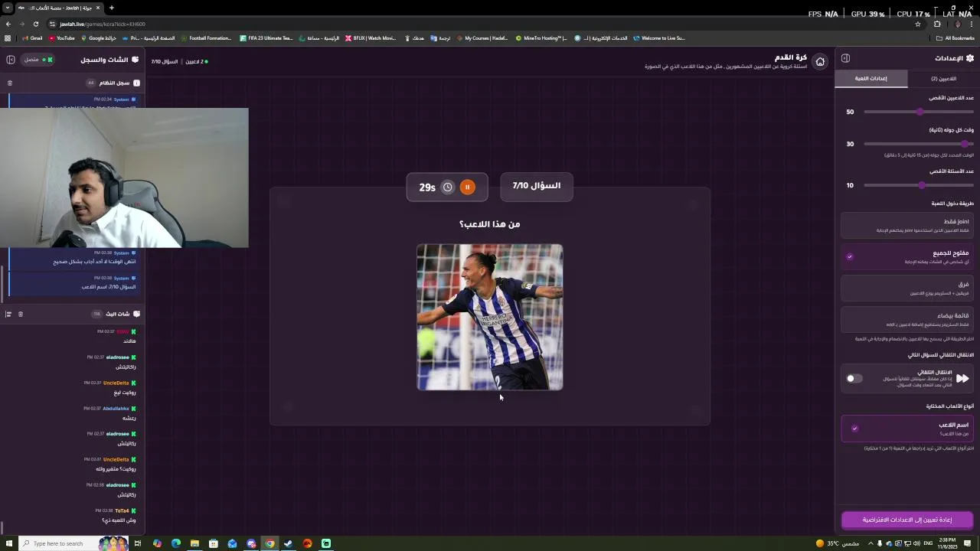Open the Football Formation bookmark
This screenshot has width=980, height=551.
click(206, 37)
